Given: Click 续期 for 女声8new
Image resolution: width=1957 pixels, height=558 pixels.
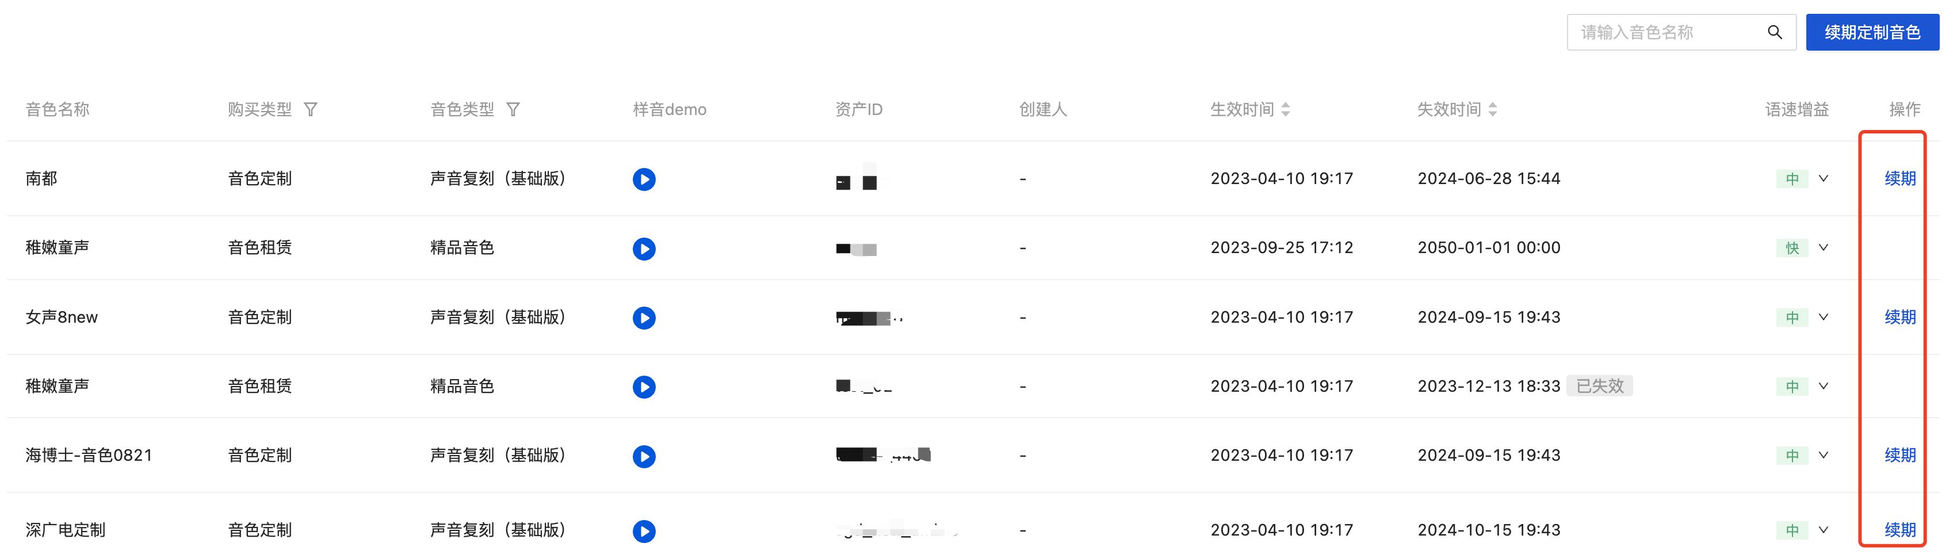Looking at the screenshot, I should pos(1899,317).
